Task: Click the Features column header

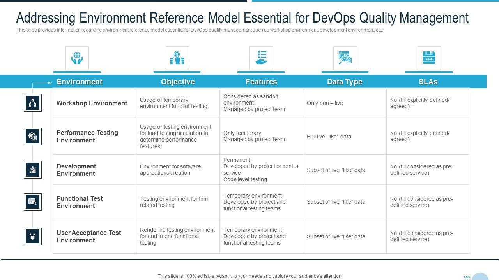Action: (261, 82)
